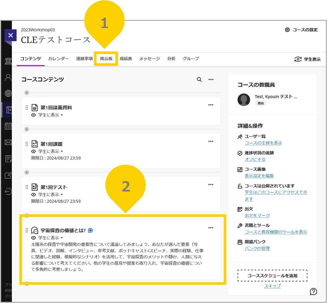
Task: Click the 出欠をマーク link
Action: coord(257,215)
